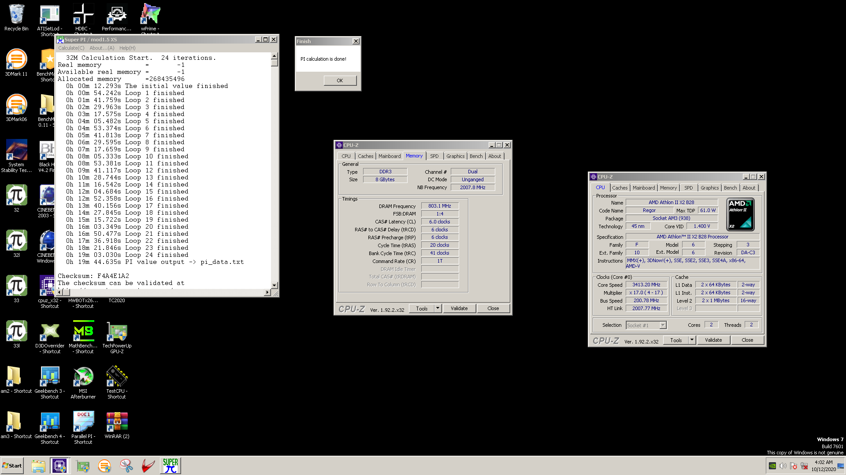This screenshot has width=846, height=475.
Task: Click the Super PI vertical scrollbar down arrow
Action: (x=275, y=285)
